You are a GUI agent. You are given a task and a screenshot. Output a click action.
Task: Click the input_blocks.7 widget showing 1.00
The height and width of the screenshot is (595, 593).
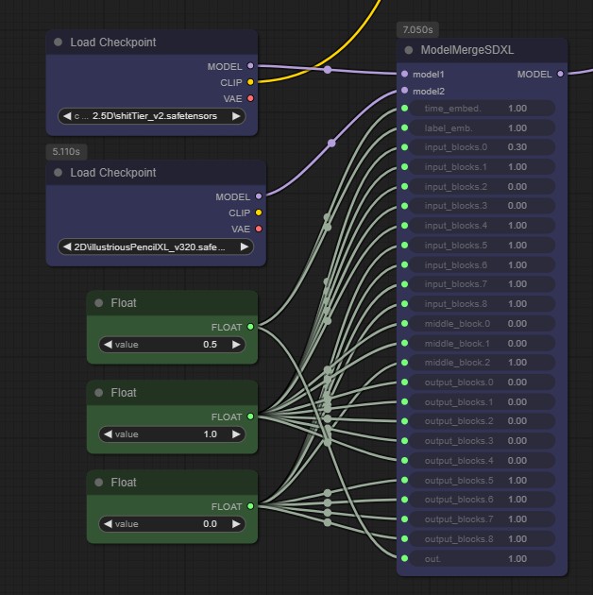coord(483,284)
